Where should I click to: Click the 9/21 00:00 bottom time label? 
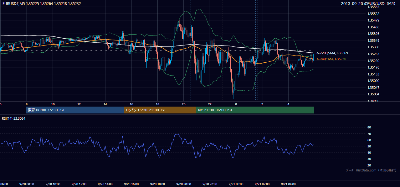236,184
